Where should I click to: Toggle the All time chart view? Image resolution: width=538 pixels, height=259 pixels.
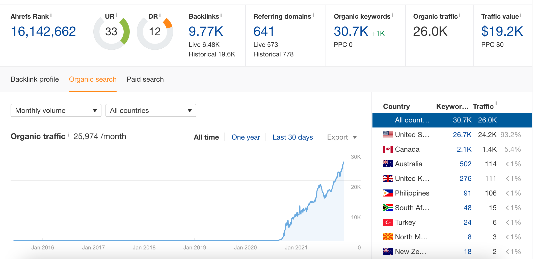click(206, 137)
